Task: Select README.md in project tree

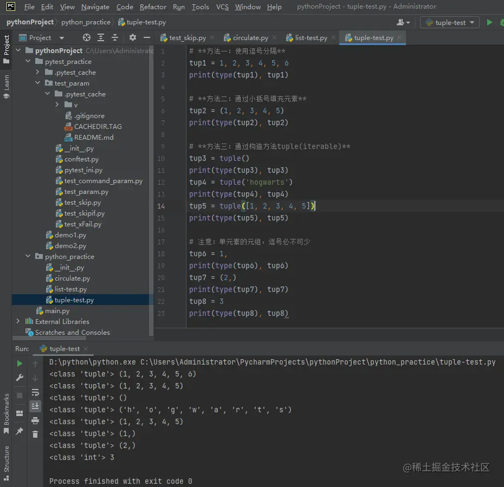Action: tap(94, 137)
